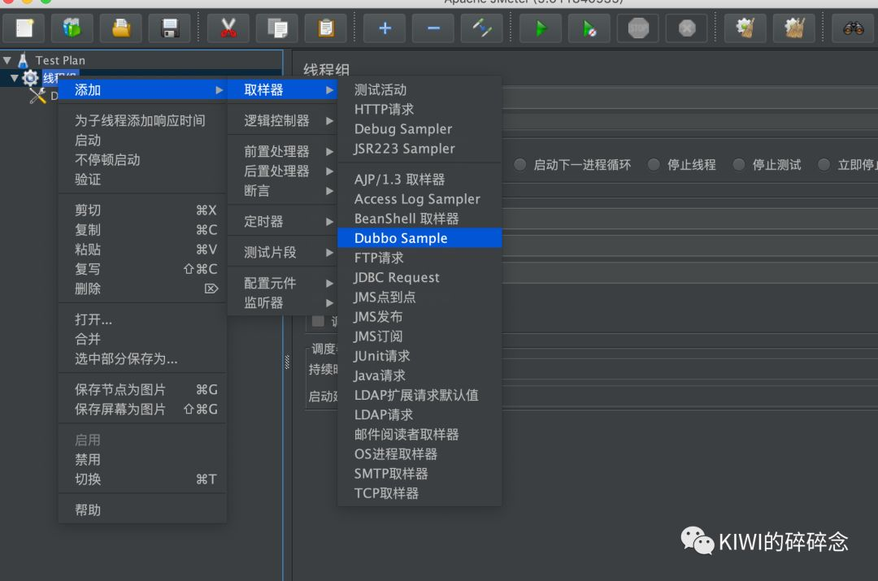The image size is (878, 581).
Task: Expand the 前置处理器 submenu
Action: (282, 151)
